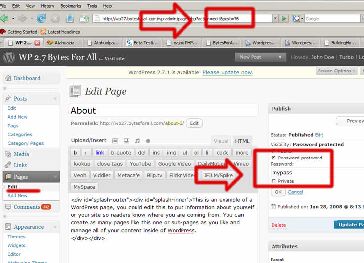Screen dimensions: 364x263
Task: Click the Add Video upload icon
Action: 126,141
